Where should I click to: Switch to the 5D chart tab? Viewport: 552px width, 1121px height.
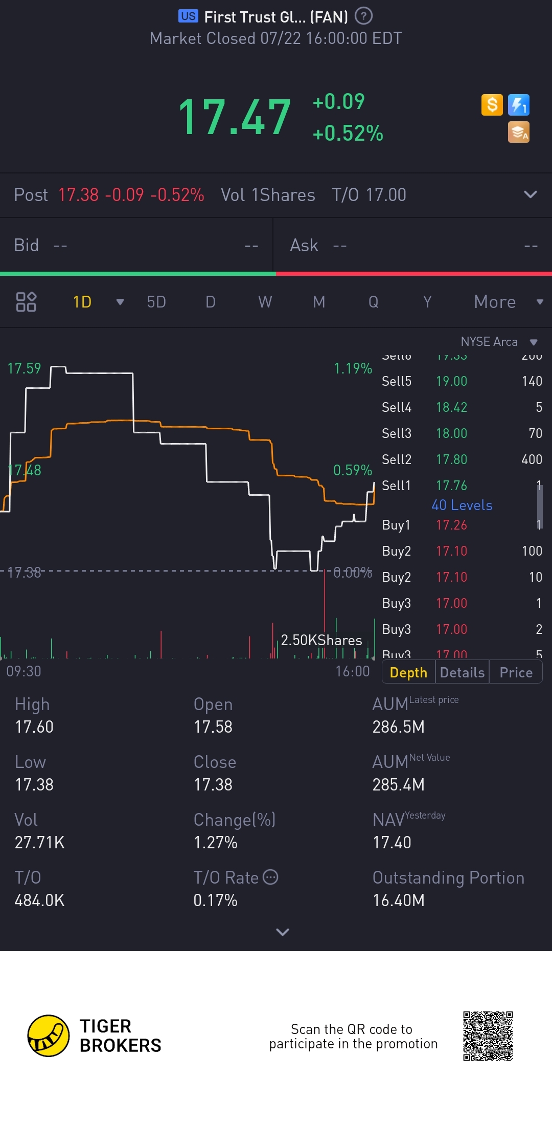[156, 302]
